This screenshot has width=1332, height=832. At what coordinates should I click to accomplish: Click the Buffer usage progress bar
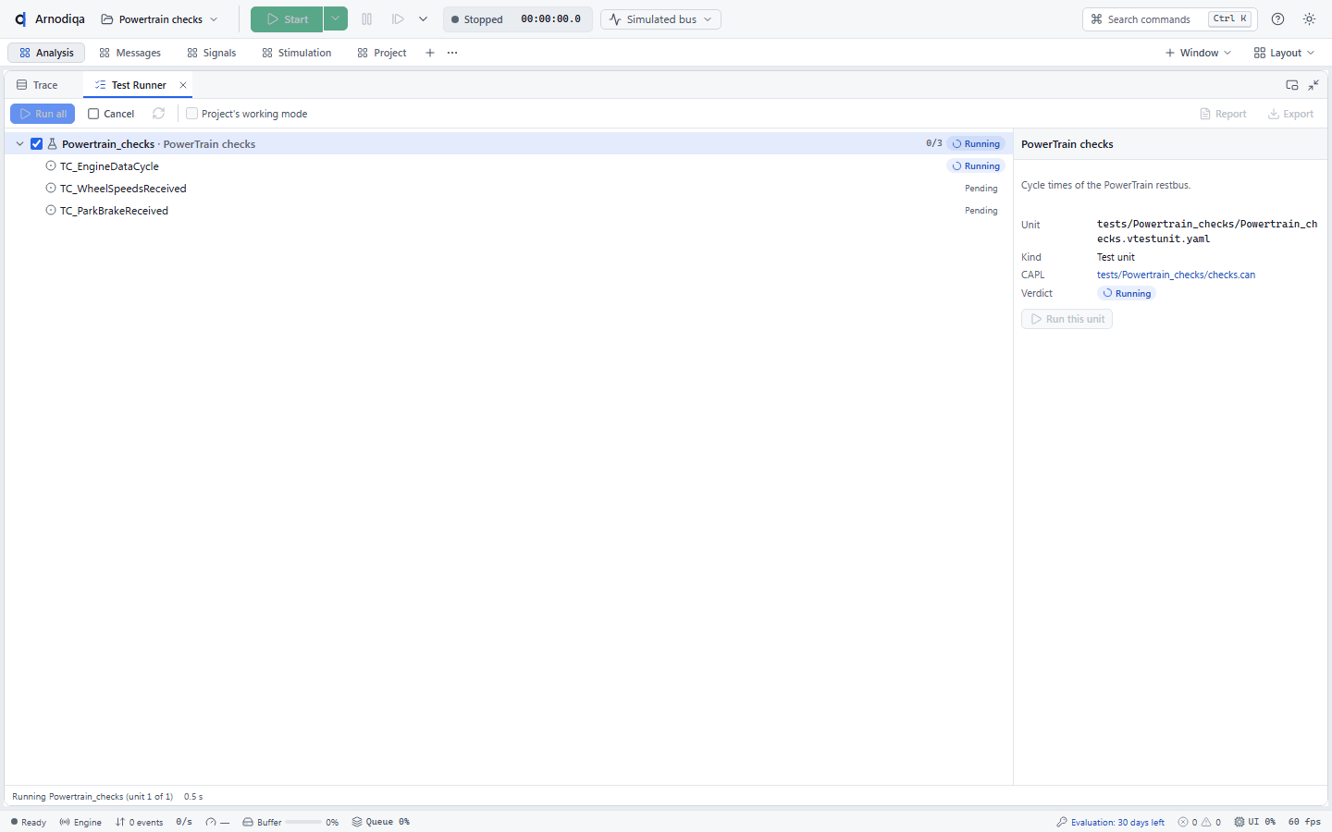pos(303,822)
